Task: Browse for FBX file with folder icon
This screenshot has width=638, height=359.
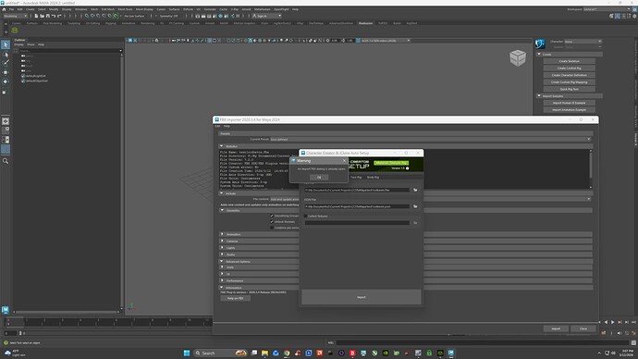Action: [415, 190]
